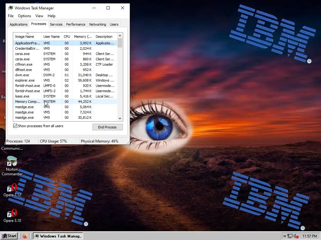Image resolution: width=321 pixels, height=240 pixels.
Task: Sort by CPU column header
Action: click(67, 37)
